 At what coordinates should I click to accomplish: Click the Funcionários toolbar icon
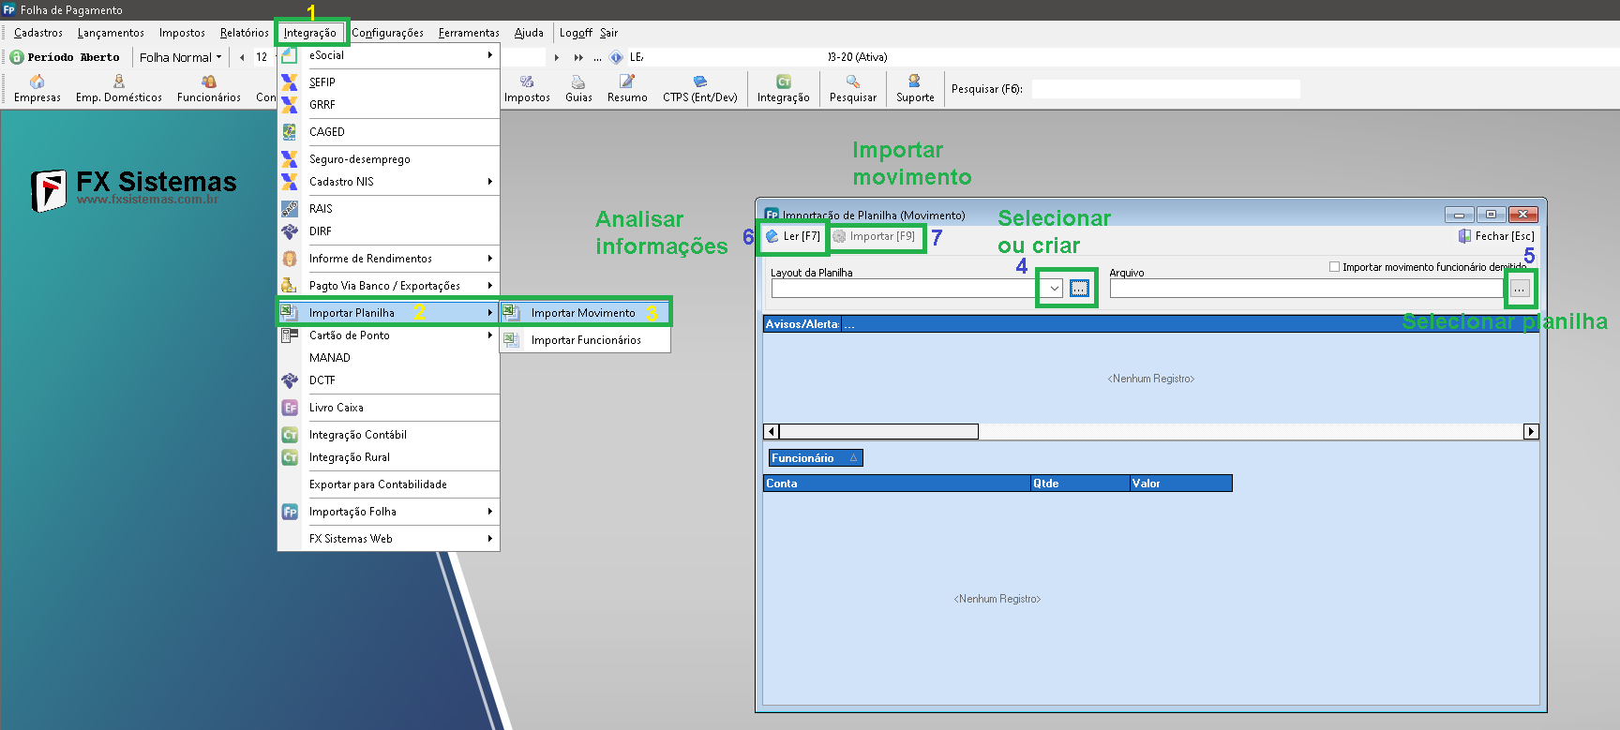(x=208, y=89)
